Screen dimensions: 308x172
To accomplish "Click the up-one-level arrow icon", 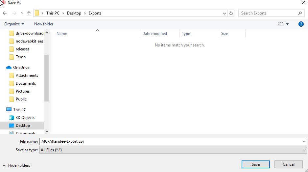I will click(29, 13).
